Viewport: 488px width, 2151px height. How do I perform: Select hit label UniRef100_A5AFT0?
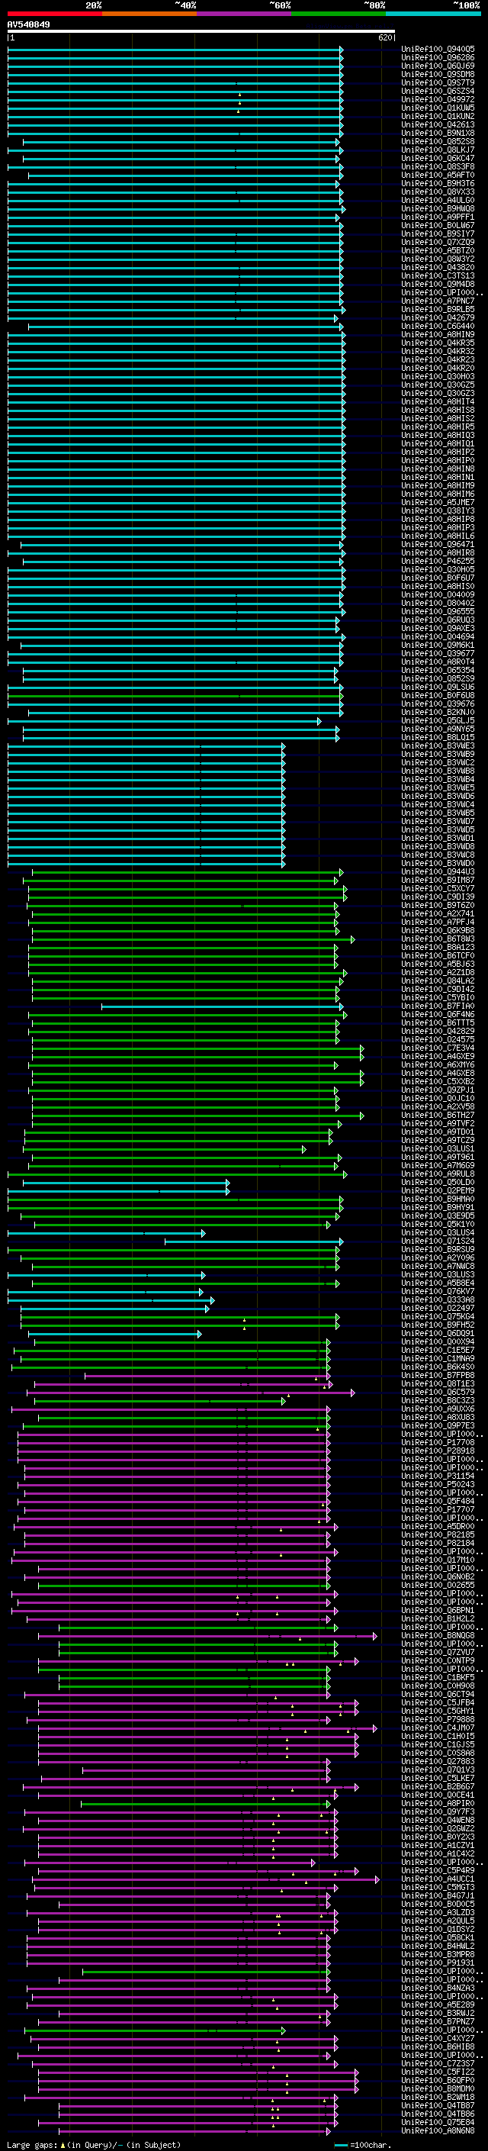(x=438, y=175)
